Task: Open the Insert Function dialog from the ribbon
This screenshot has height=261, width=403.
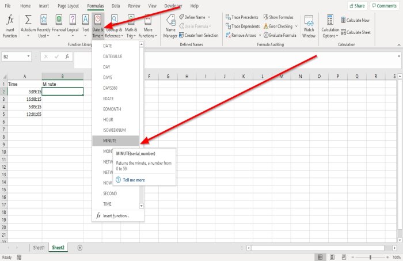Action: pyautogui.click(x=10, y=26)
